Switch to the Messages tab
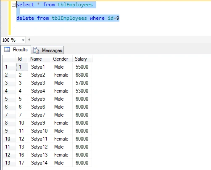 [x=47, y=50]
